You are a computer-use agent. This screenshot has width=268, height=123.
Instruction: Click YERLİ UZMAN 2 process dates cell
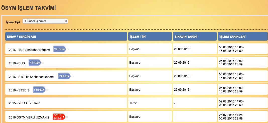231,117
